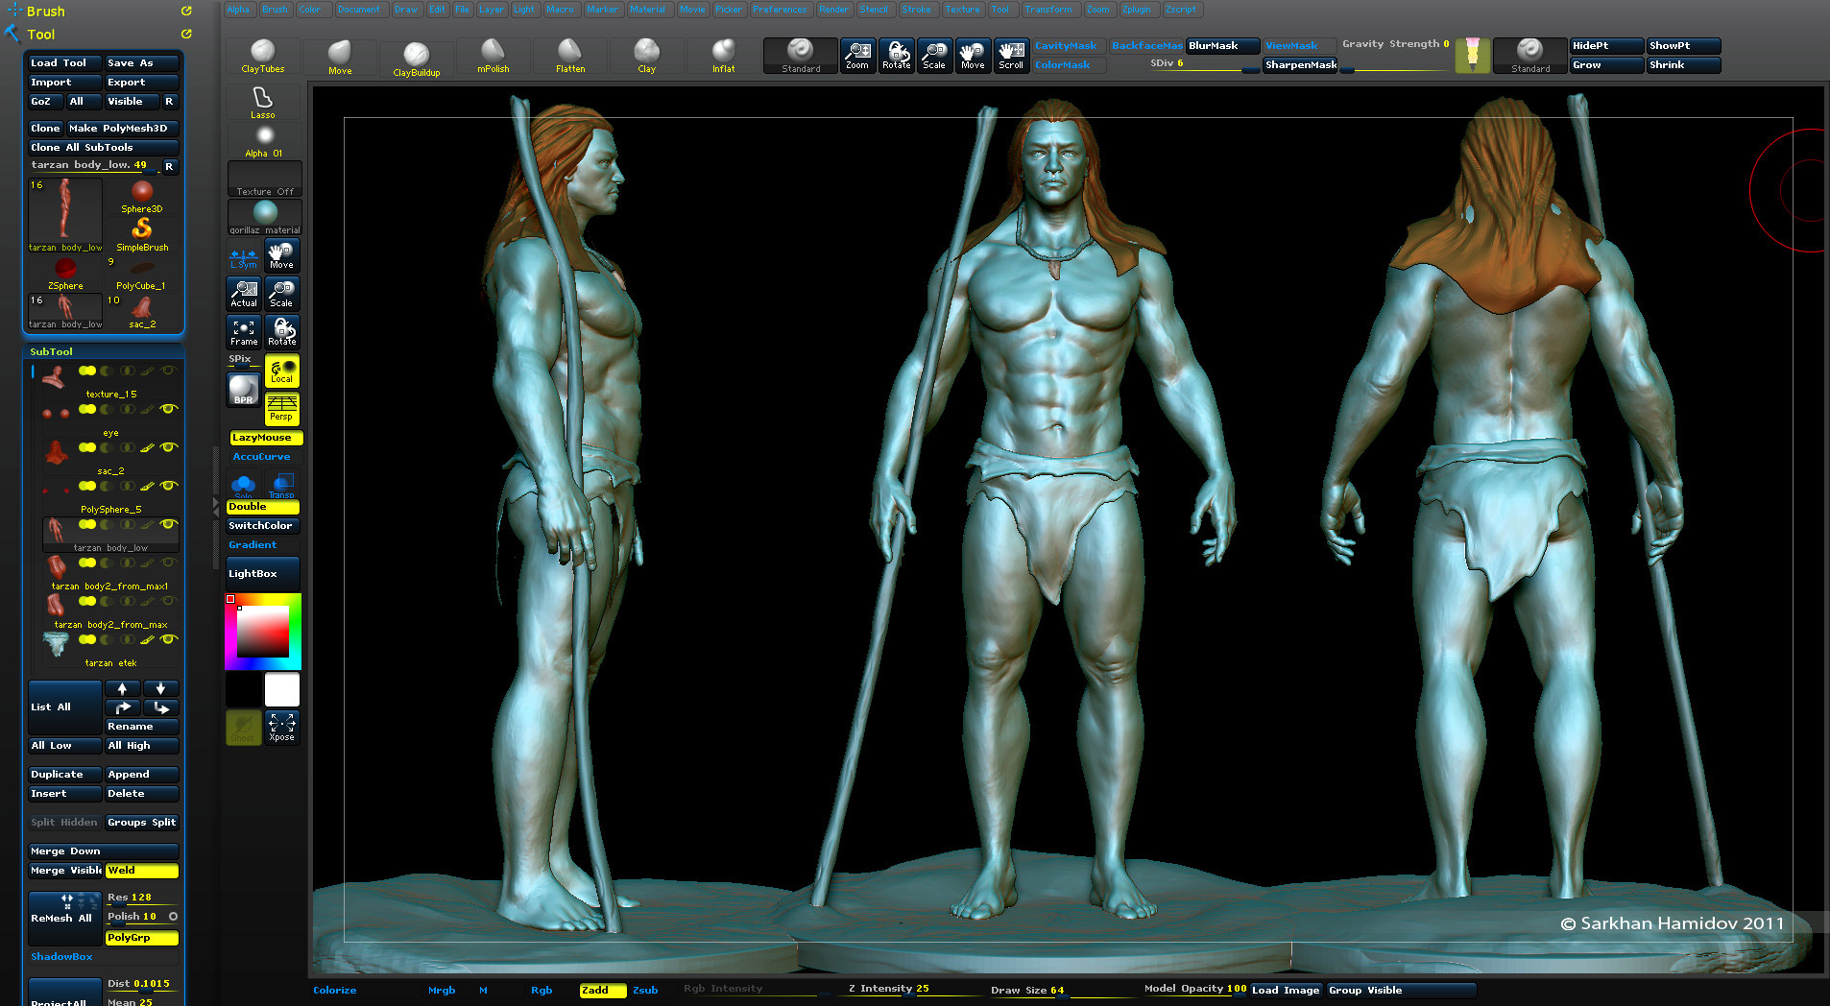1830x1006 pixels.
Task: Select the ZSphere tool thumbnail
Action: [x=65, y=273]
